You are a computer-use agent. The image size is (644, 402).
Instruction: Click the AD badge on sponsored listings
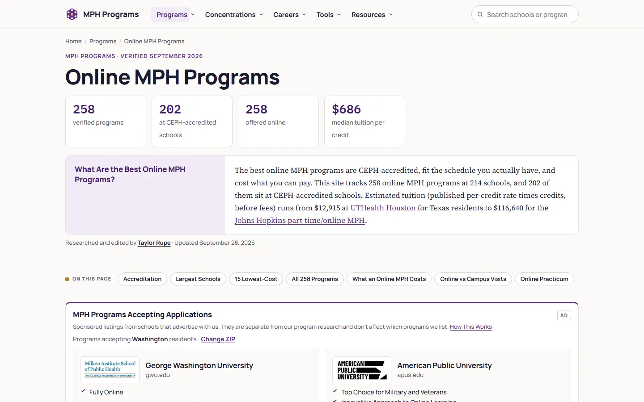coord(564,315)
